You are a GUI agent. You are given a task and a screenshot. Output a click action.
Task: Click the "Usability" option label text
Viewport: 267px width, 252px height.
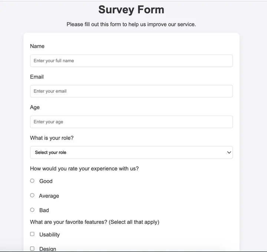pos(49,235)
